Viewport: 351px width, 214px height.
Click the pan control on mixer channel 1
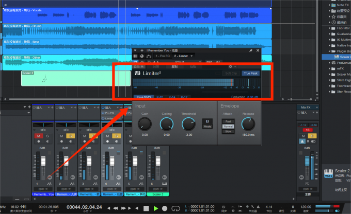tap(43, 124)
